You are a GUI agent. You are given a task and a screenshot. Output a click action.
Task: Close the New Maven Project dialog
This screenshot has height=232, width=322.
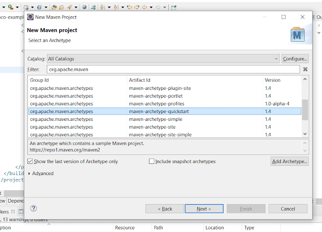pyautogui.click(x=303, y=17)
